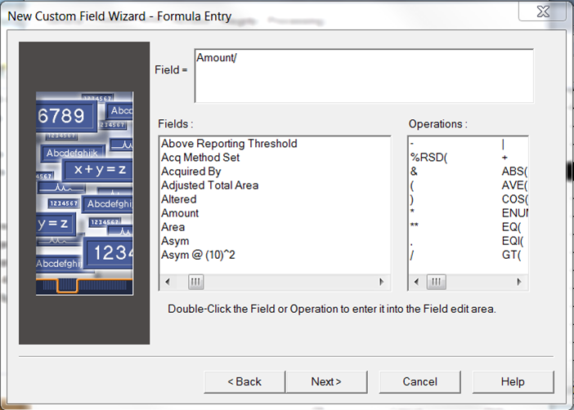Click Fields list right scroll arrow
The image size is (574, 410).
(382, 282)
